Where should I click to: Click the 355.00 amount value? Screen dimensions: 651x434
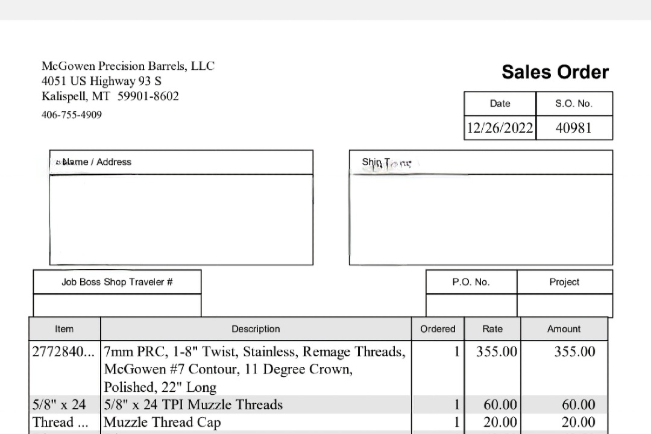click(574, 352)
